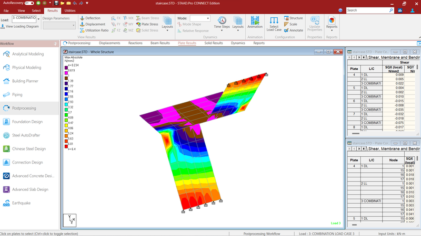Click the Redo arrow in quick access toolbar
The width and height of the screenshot is (421, 236).
coord(81,3)
